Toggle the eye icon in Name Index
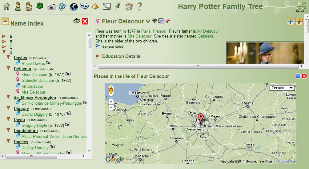Screen dimensions: 309x169 pyautogui.click(x=77, y=21)
